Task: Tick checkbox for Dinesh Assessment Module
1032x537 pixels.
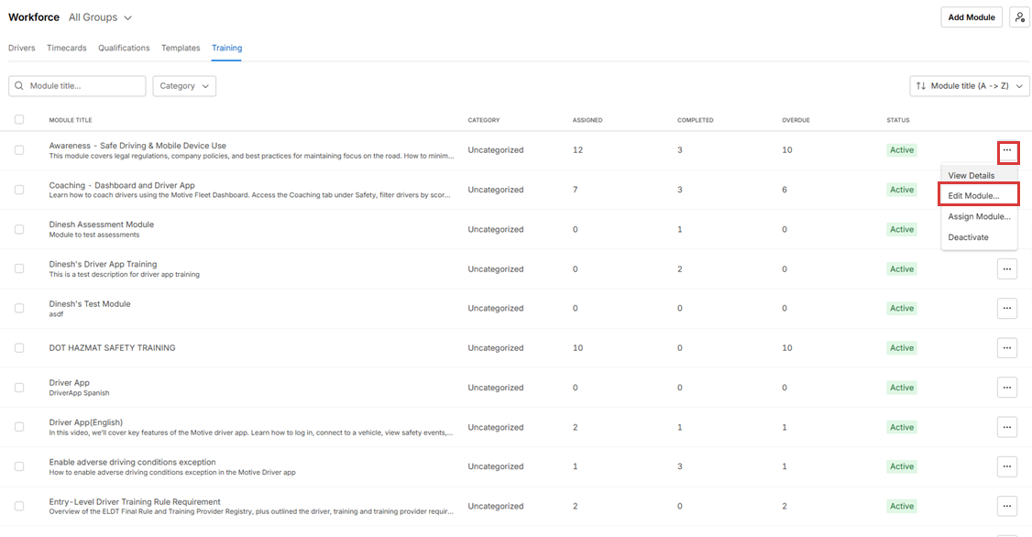Action: pyautogui.click(x=19, y=229)
